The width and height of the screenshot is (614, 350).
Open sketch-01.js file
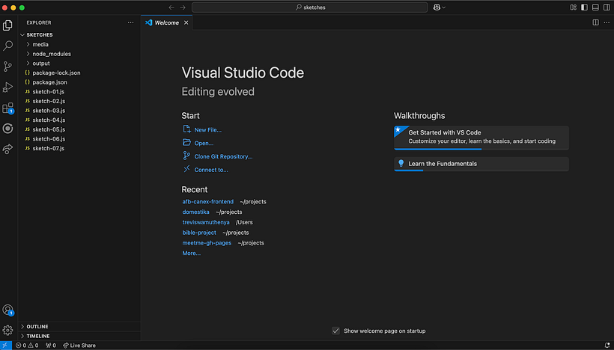(x=80, y=91)
